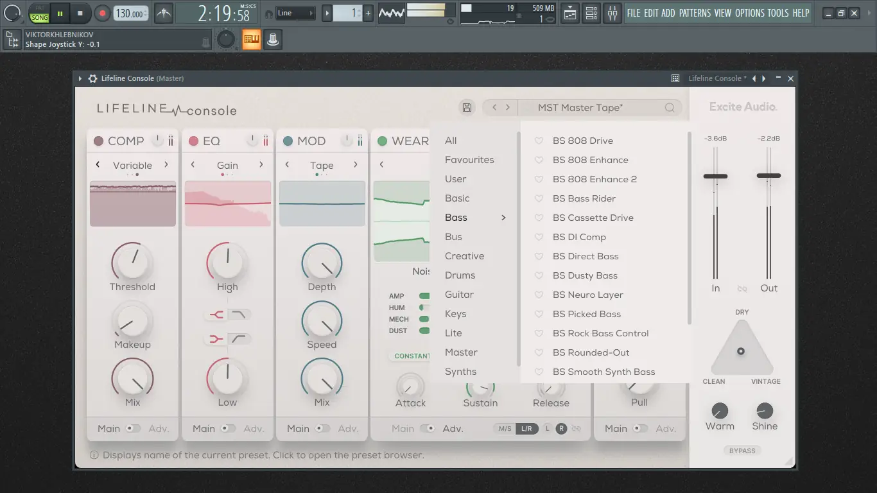
Task: Toggle the EQ high-cut filter shape button
Action: 239,314
